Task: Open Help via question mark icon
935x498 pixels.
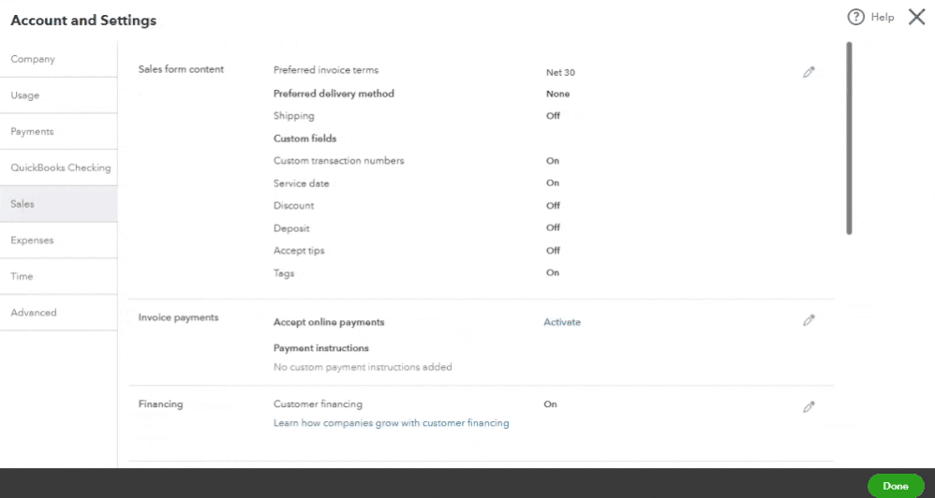Action: [855, 17]
